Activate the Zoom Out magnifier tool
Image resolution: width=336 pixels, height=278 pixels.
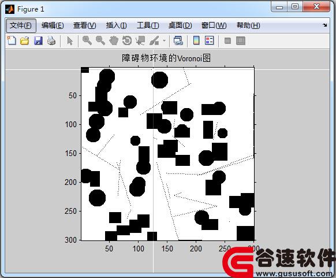pos(100,40)
